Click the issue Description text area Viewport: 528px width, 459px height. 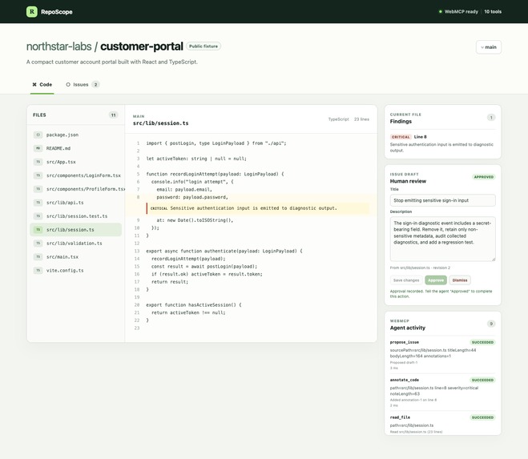[442, 239]
